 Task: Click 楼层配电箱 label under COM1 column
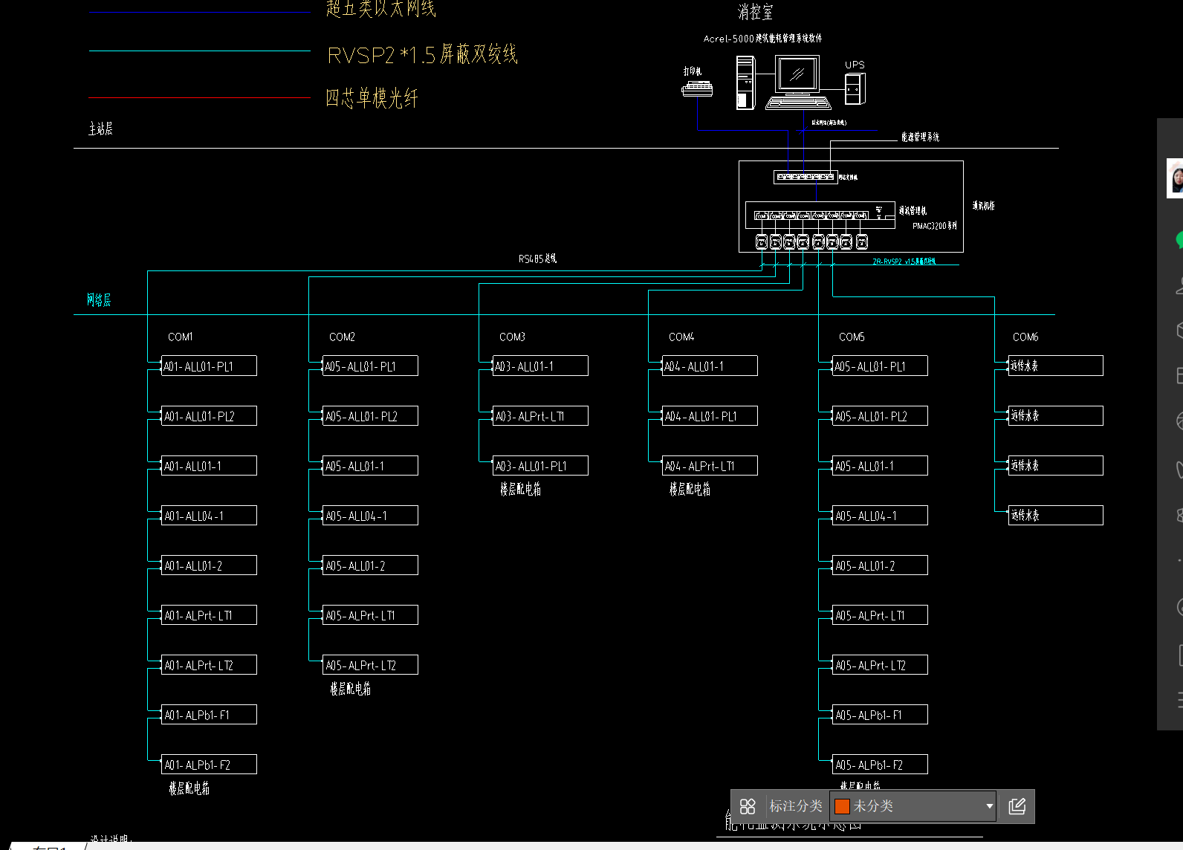pos(189,788)
